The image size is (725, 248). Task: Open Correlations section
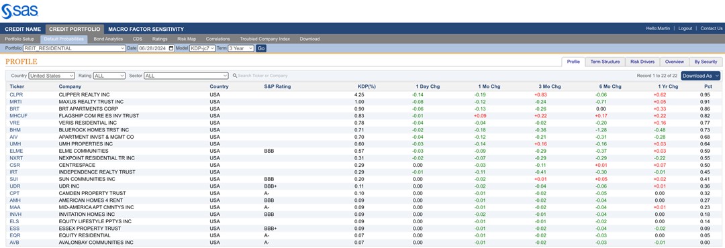[217, 40]
